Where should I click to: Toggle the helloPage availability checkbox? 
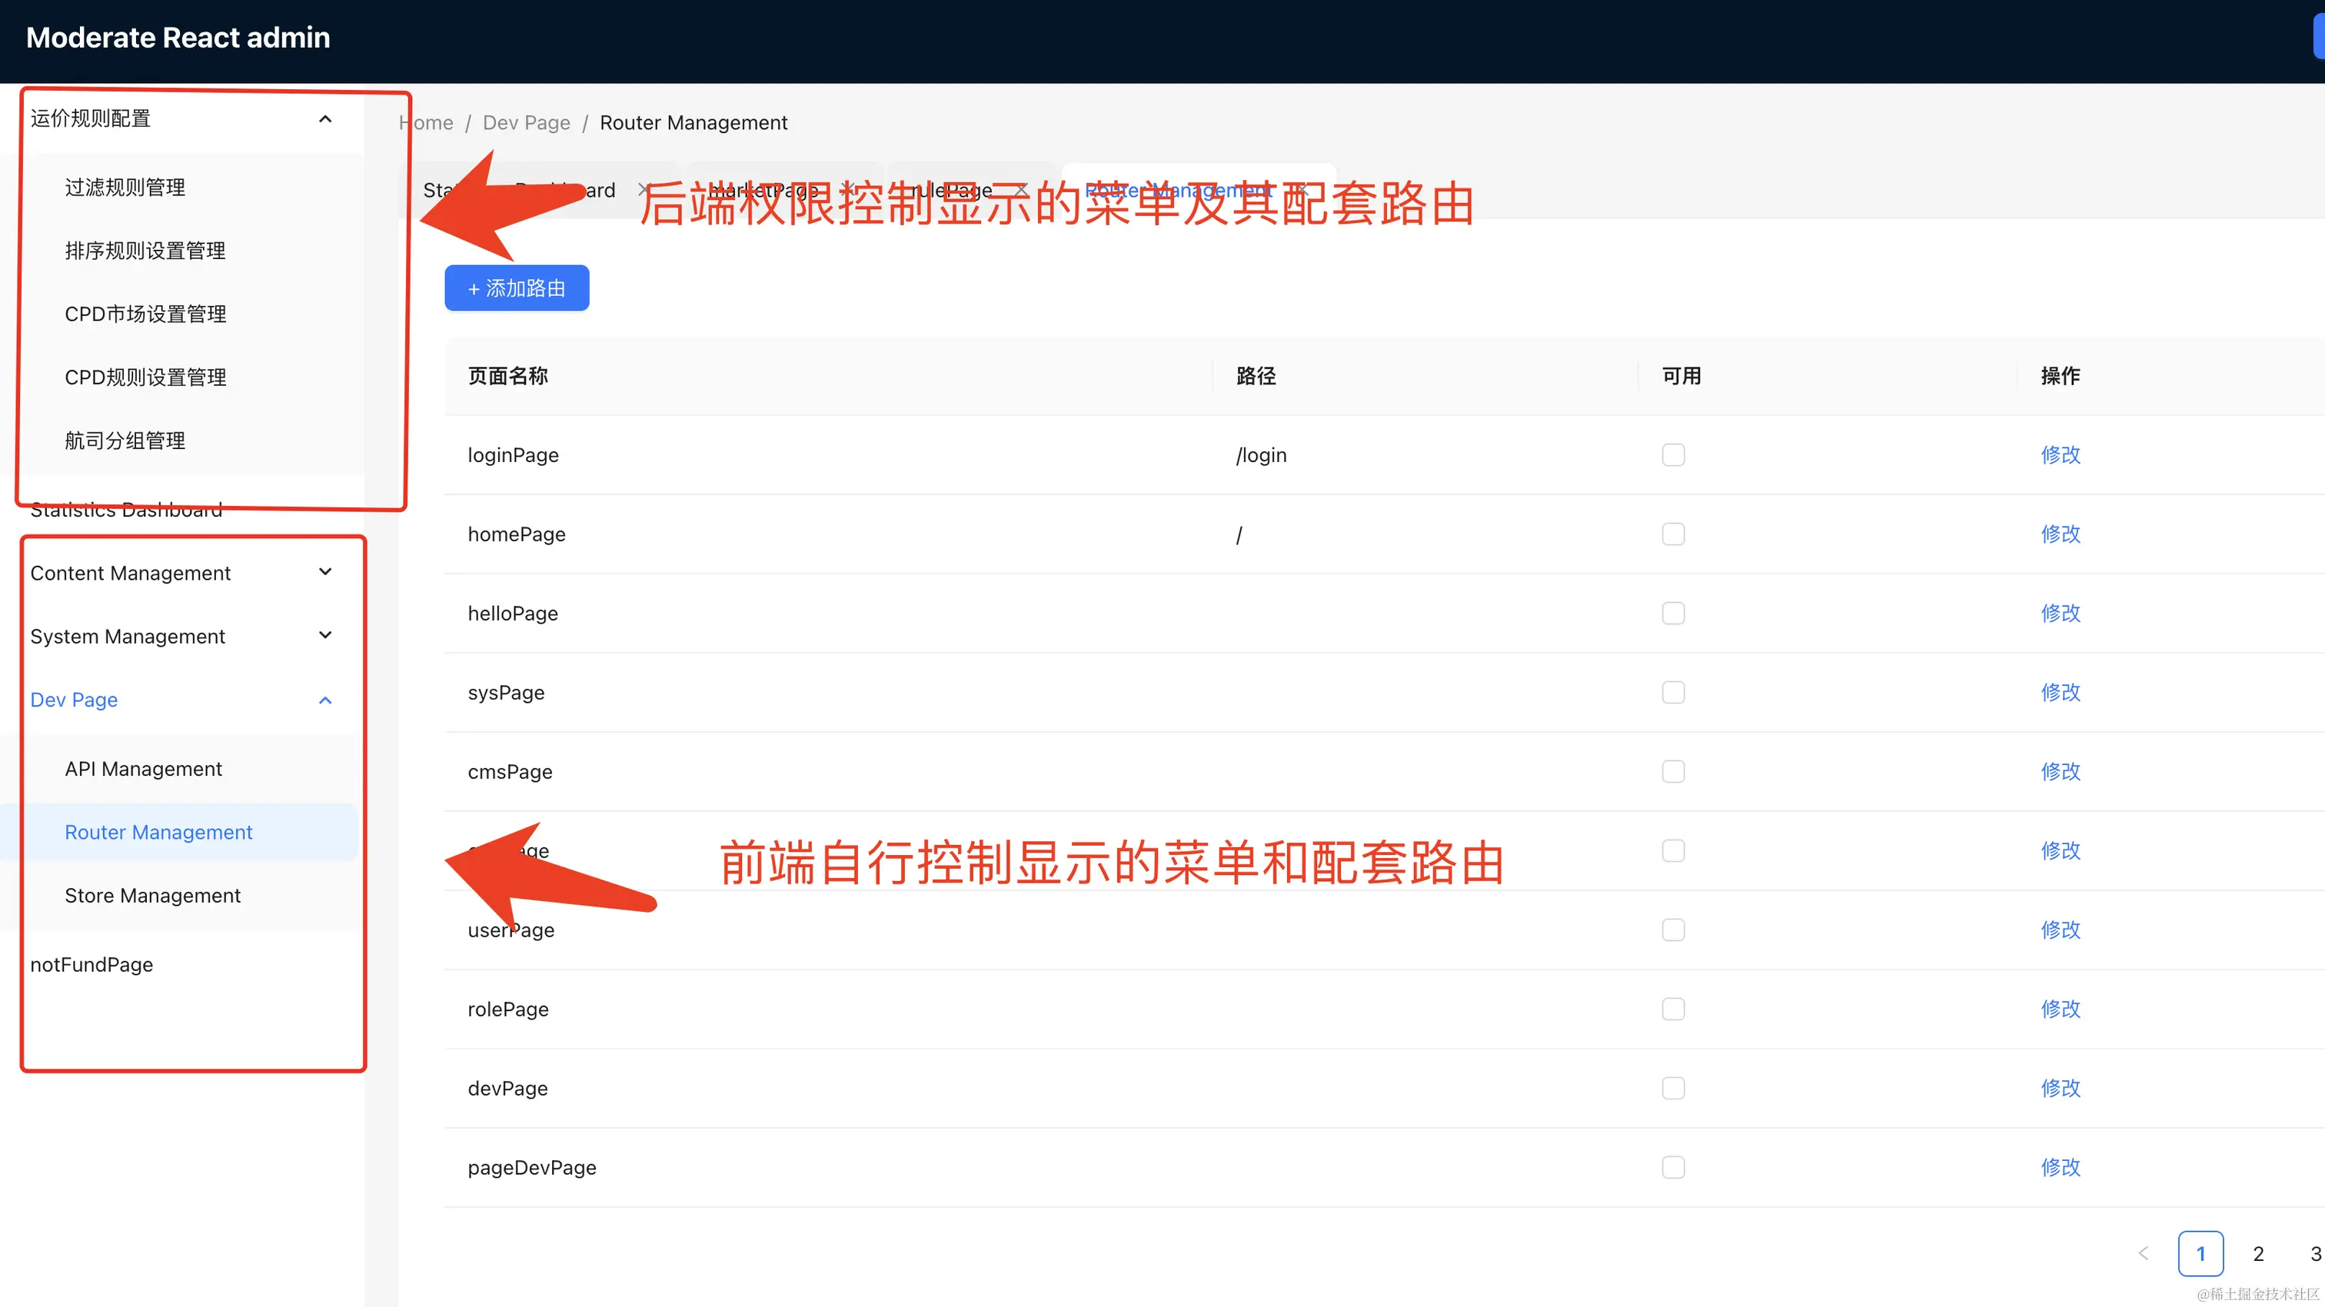1672,613
